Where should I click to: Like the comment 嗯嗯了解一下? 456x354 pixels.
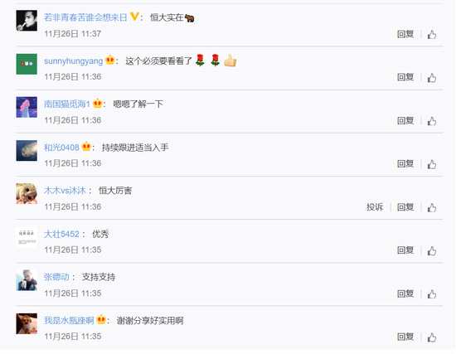click(x=432, y=121)
